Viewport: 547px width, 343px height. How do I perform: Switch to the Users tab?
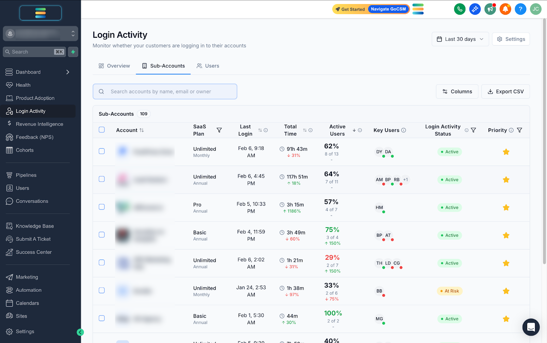point(208,66)
